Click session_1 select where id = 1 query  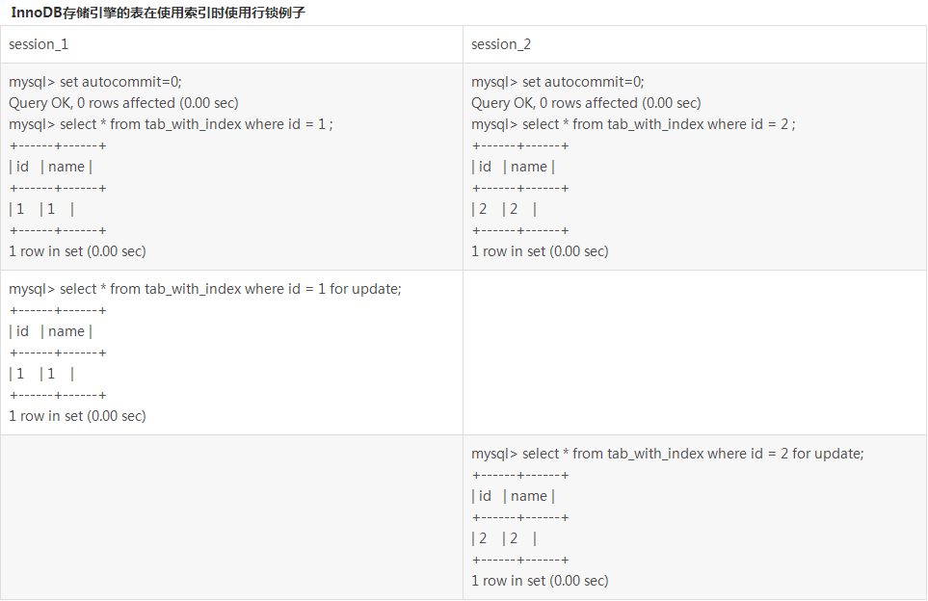click(171, 124)
